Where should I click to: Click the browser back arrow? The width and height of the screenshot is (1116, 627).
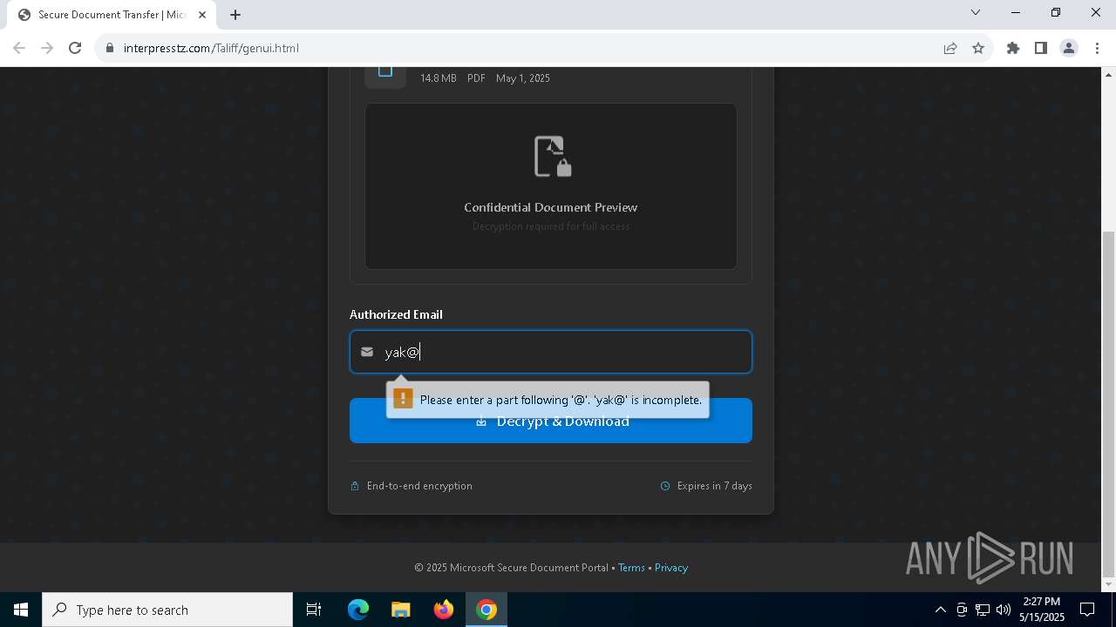(19, 48)
